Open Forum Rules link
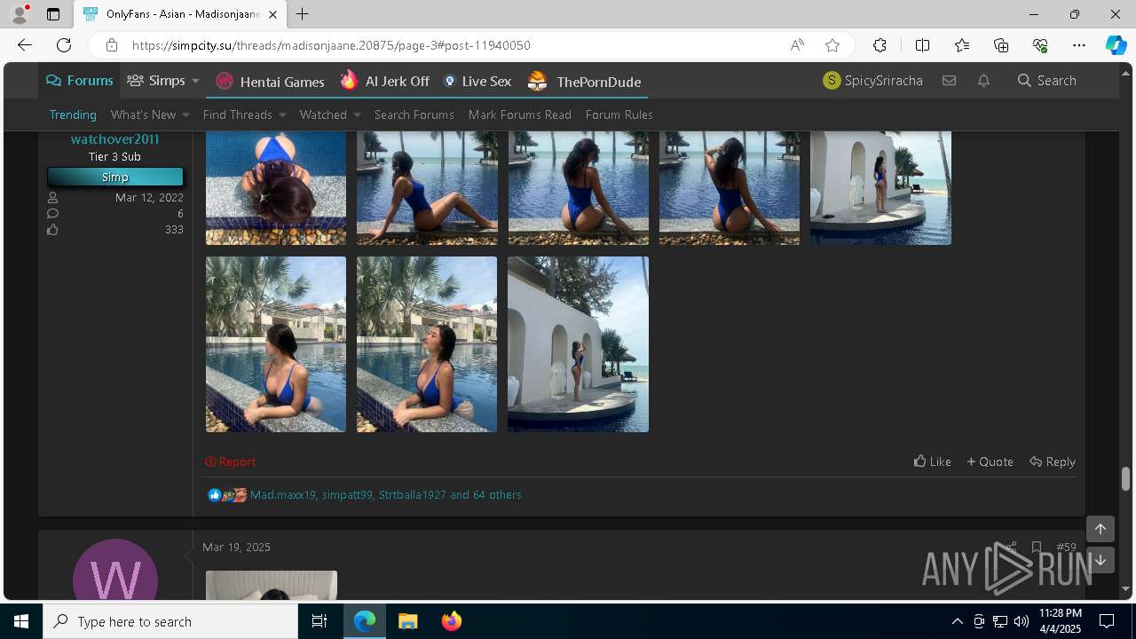Screen dimensions: 1136x639 click(x=619, y=114)
